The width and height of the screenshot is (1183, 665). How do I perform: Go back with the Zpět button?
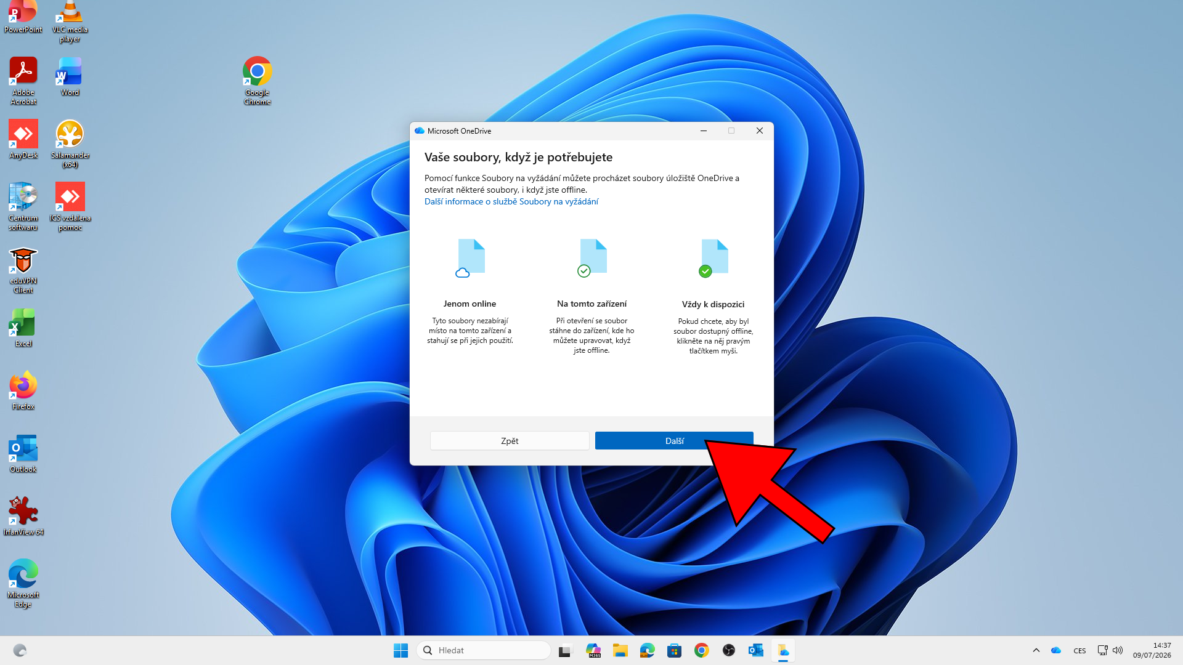[x=510, y=441]
